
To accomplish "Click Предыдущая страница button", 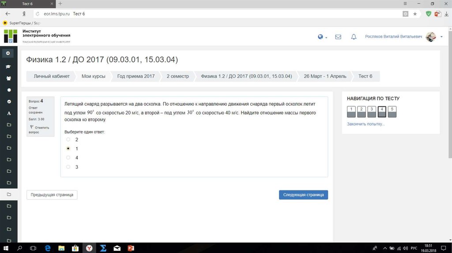I will pos(52,195).
